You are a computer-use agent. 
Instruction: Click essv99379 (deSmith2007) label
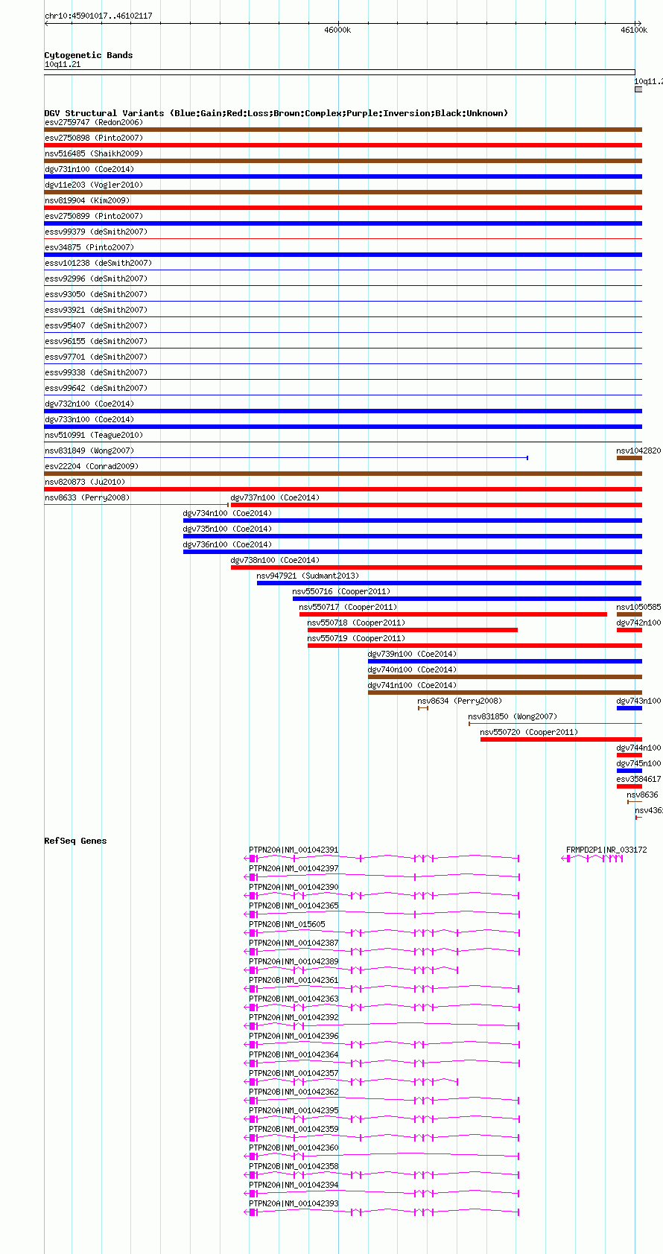[x=96, y=232]
